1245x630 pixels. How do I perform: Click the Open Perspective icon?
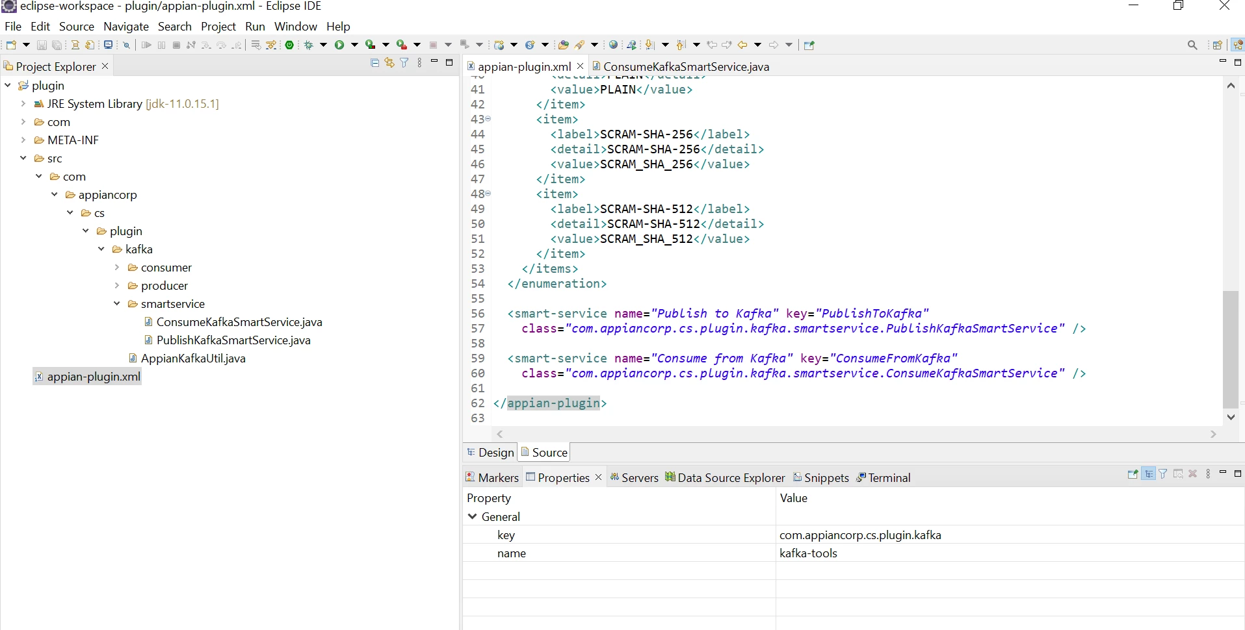[x=1218, y=45]
